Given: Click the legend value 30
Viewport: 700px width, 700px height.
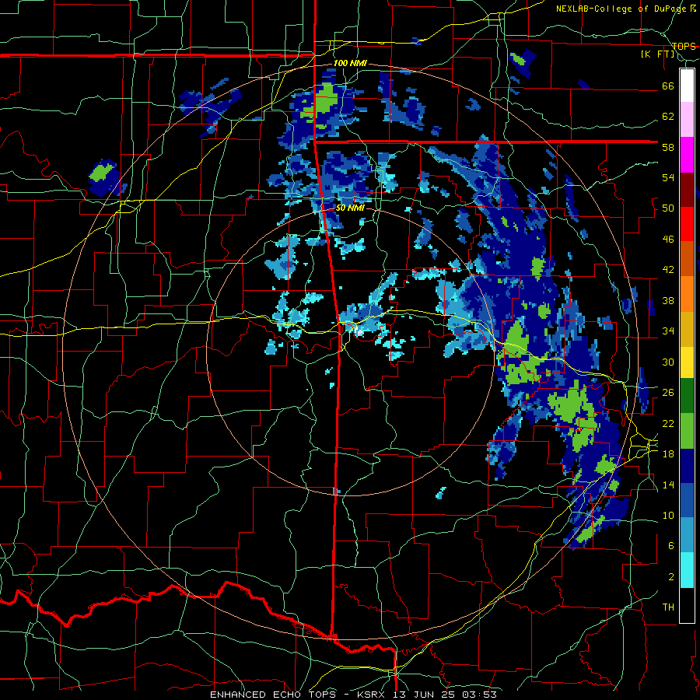Looking at the screenshot, I should 668,362.
